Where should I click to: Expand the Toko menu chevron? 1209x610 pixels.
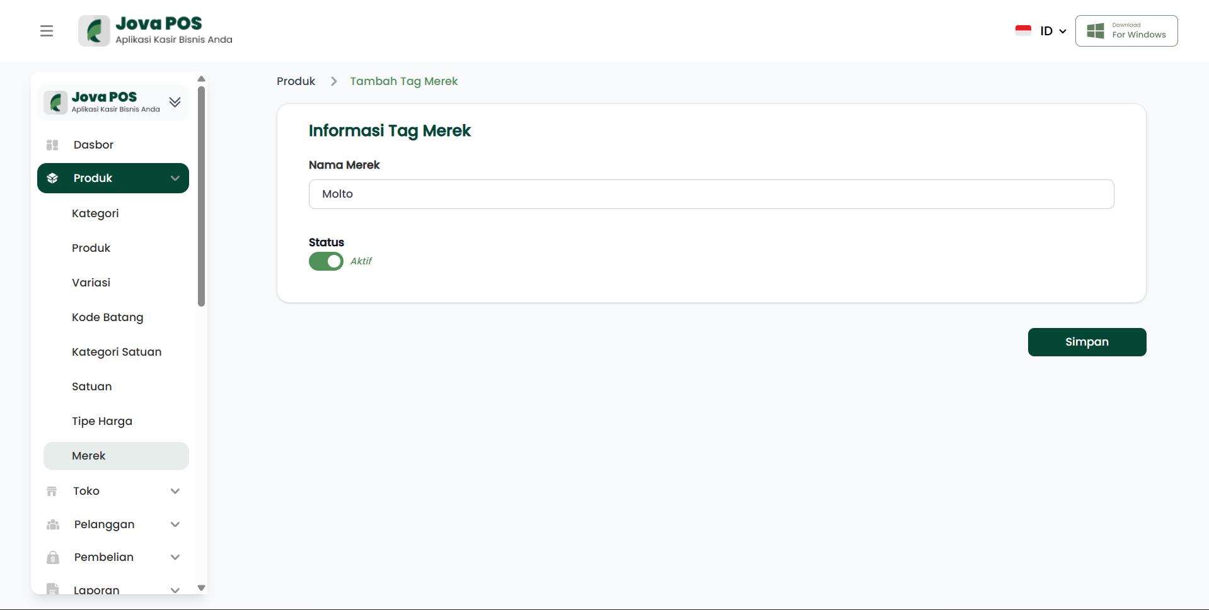click(175, 491)
